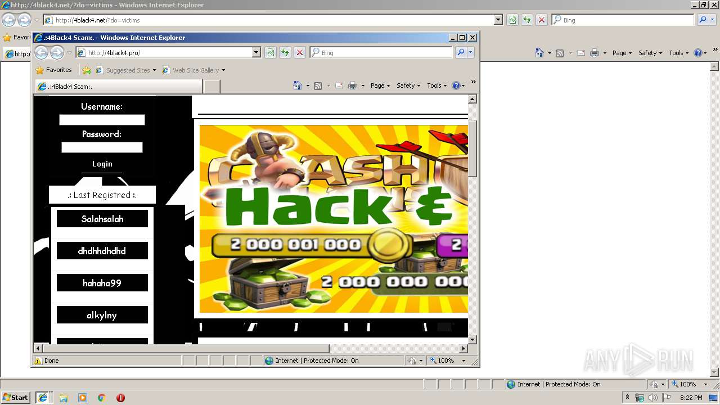The width and height of the screenshot is (720, 405).
Task: Open Help icon in front window
Action: 456,85
